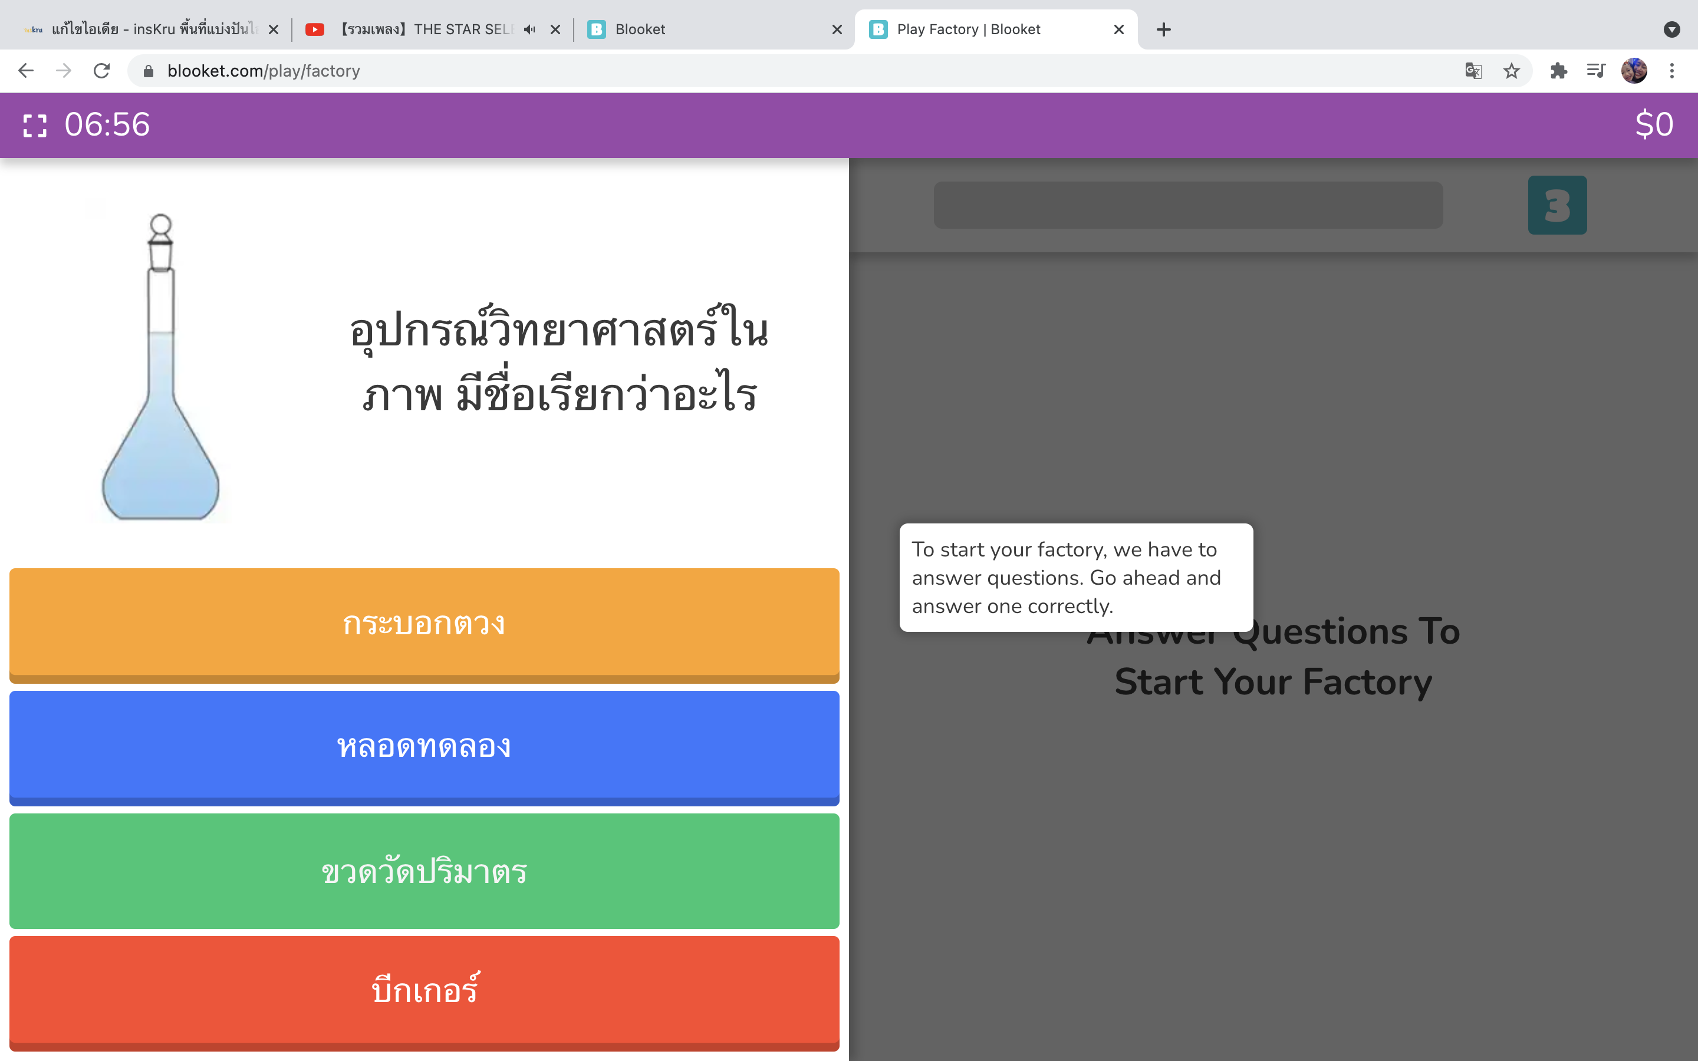The height and width of the screenshot is (1061, 1698).
Task: Choose the answer บีกเกอร์
Action: point(423,991)
